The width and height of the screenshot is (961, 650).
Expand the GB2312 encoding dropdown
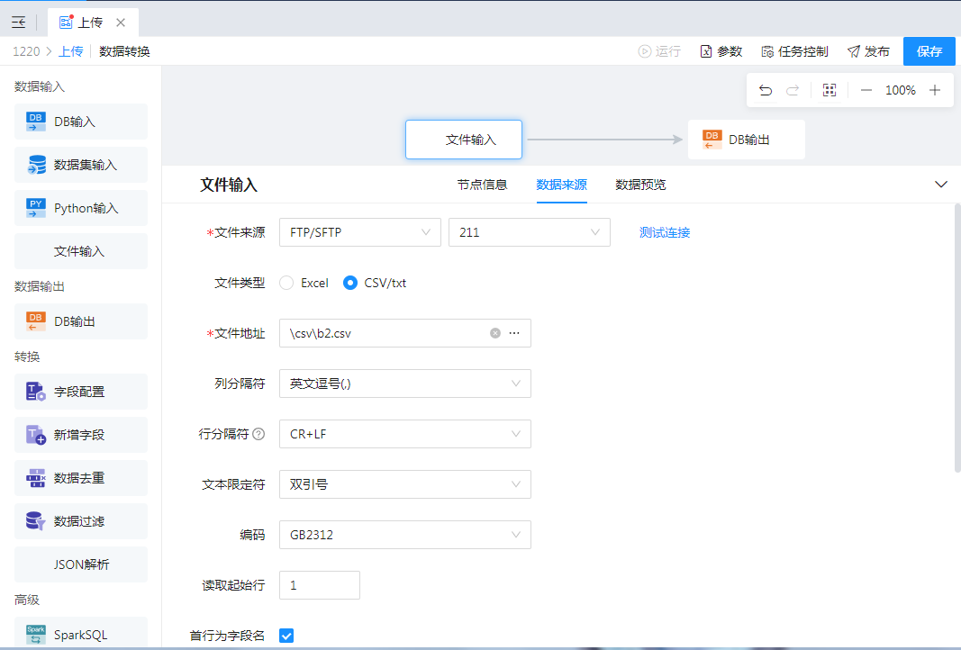pos(404,535)
